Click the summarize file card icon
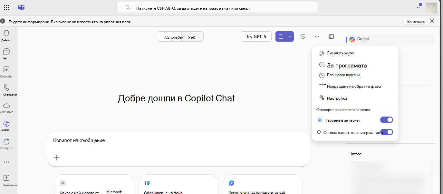Viewport: 443px width, 194px height. 147,183
